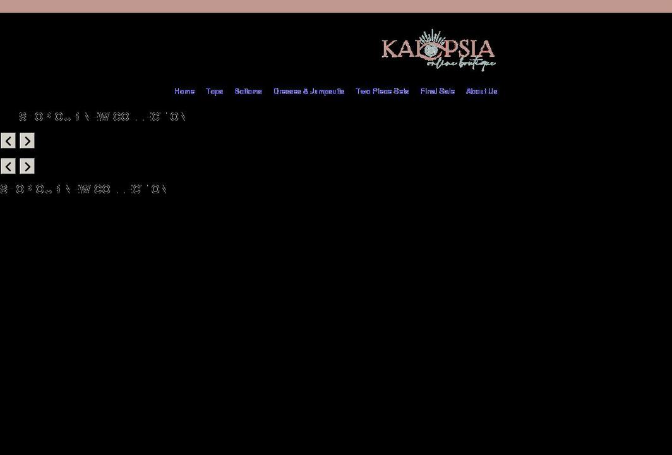Click the upper SHOP OUR NEW COLLECTION heading

[x=102, y=116]
